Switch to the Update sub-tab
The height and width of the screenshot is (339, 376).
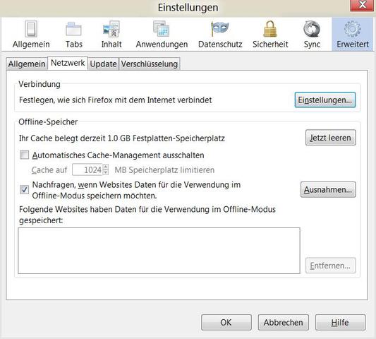(x=104, y=64)
